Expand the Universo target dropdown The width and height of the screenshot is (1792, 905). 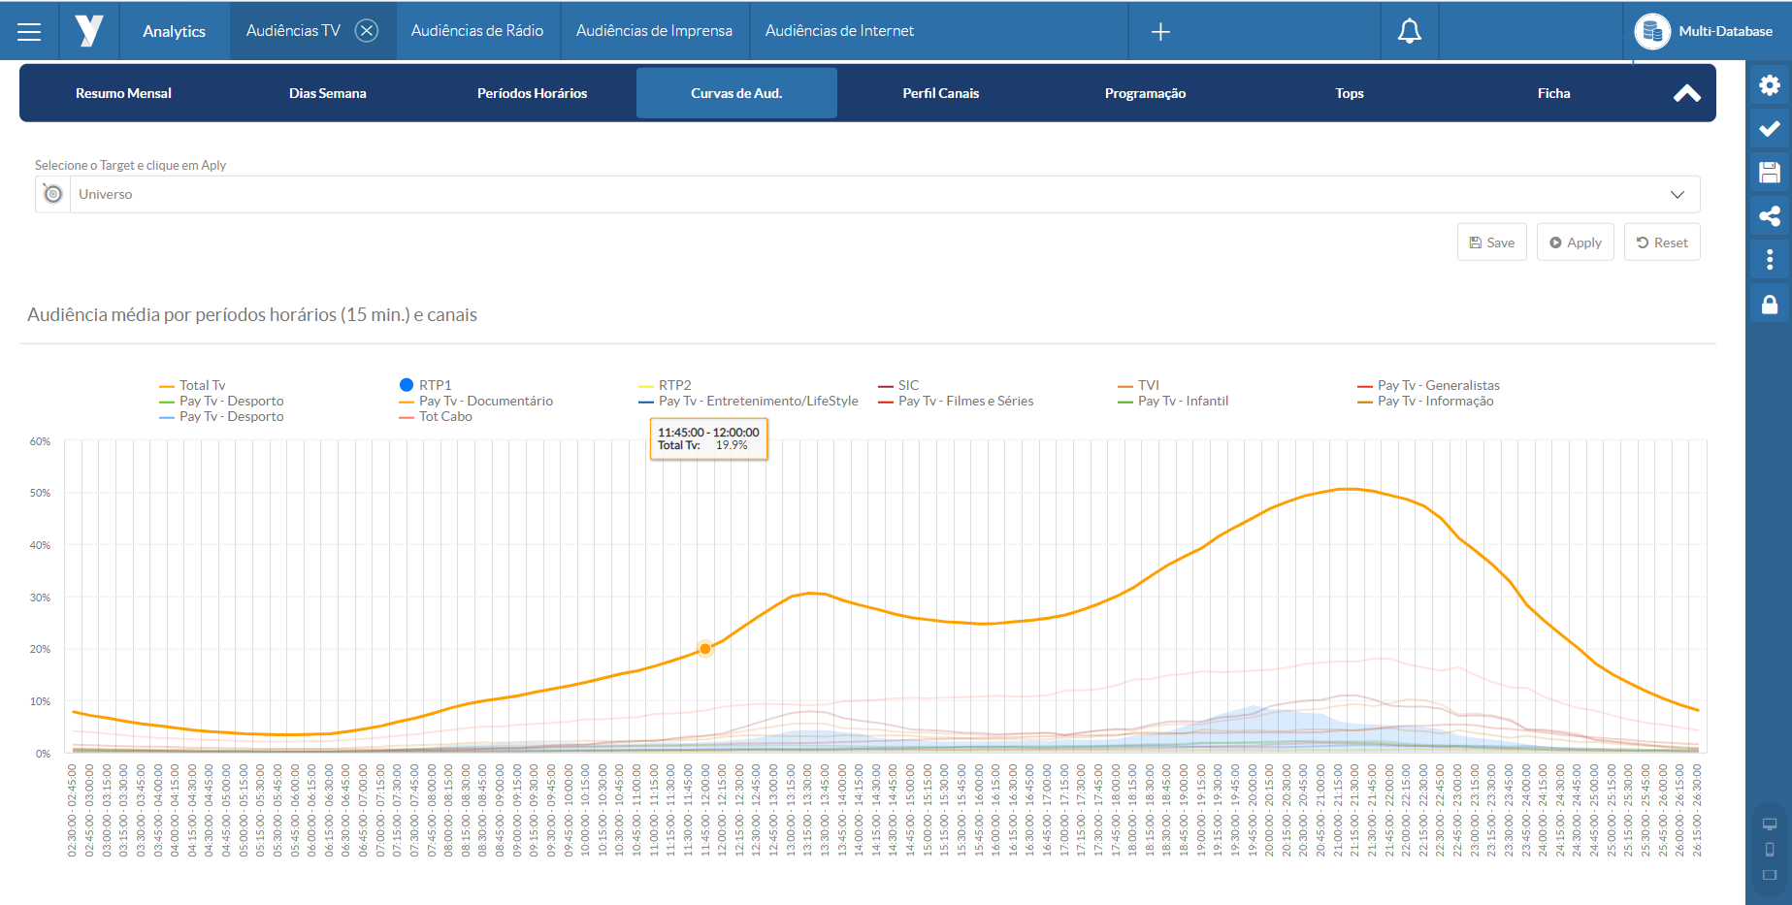coord(1677,194)
